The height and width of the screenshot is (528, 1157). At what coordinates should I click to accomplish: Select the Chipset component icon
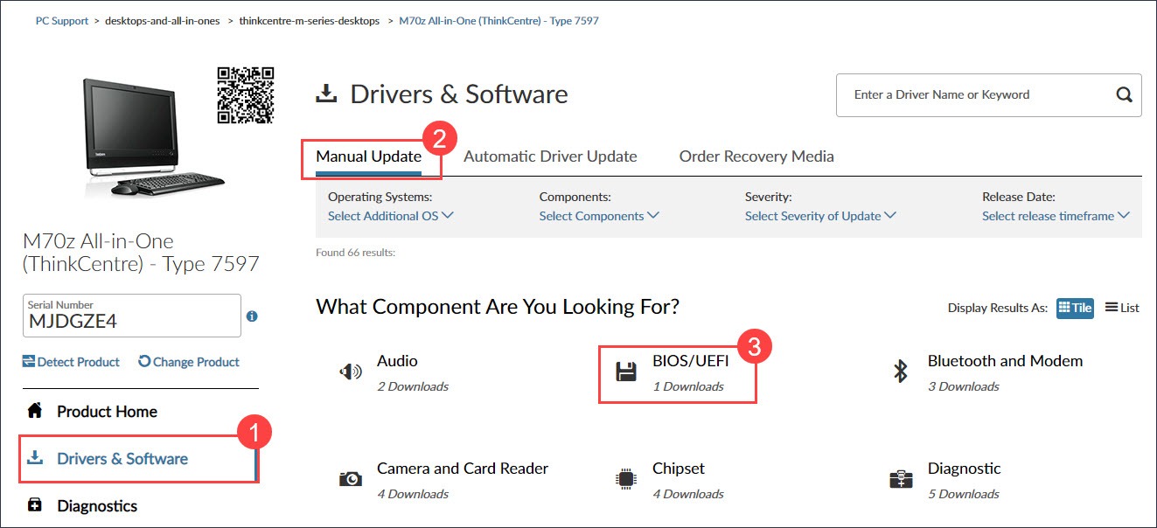pos(625,478)
